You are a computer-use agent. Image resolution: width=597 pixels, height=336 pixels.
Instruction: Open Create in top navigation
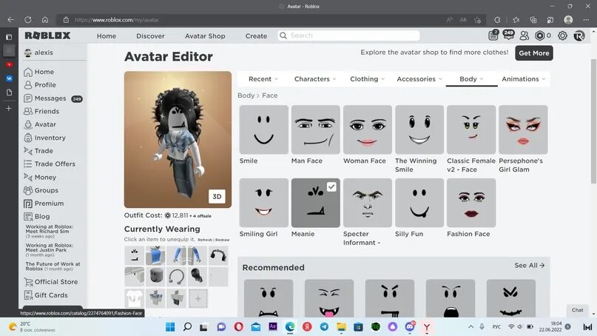point(256,36)
